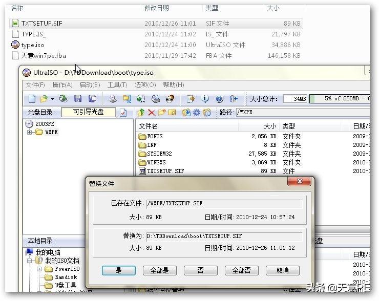The height and width of the screenshot is (301, 379).
Task: Expand the WXPE tree node
Action: tap(29, 132)
